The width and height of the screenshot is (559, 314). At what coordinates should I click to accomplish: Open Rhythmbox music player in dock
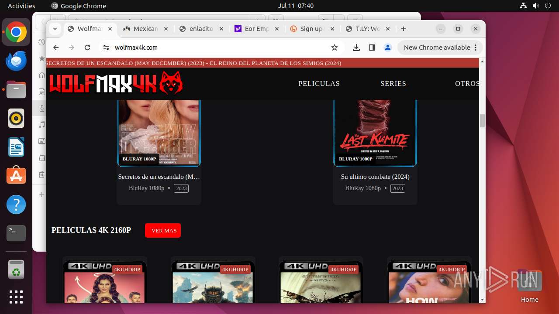16,118
